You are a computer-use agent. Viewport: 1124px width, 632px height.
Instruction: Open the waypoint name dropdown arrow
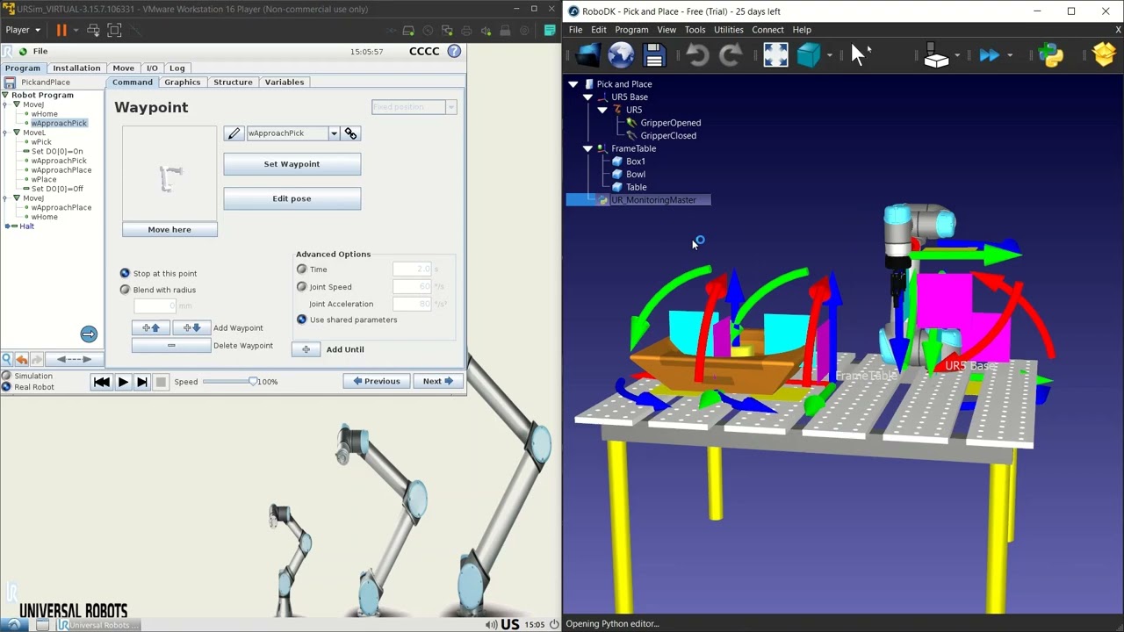(334, 133)
